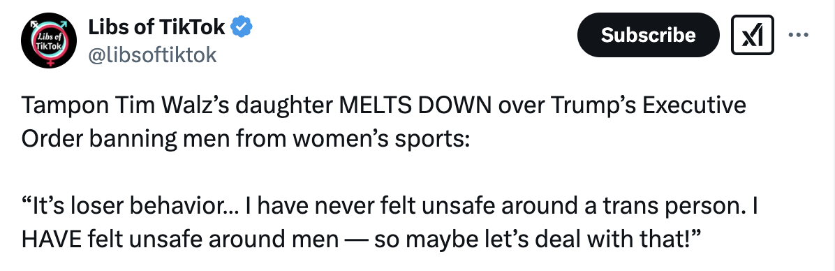Viewport: 835px width, 271px height.
Task: Open Grok explain-this-post icon
Action: point(752,35)
